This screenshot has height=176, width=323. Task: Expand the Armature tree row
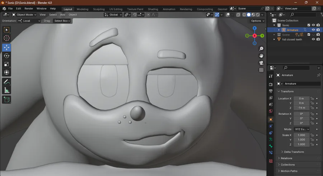tap(279, 30)
